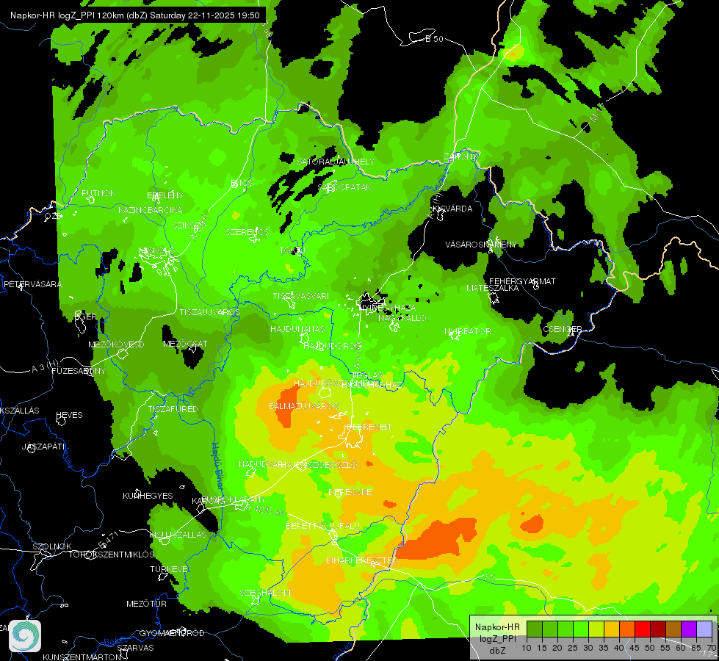Screen dimensions: 719x661
Task: Click the BALMAZÚJVÁROS city label
Action: (303, 406)
